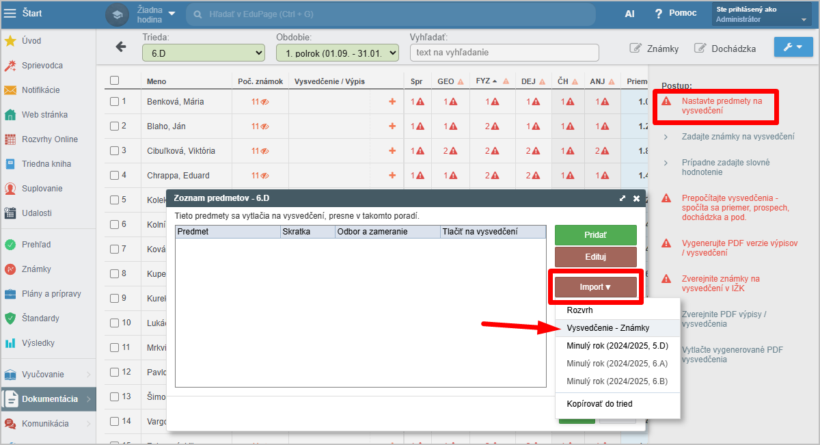Expand the Zoznam predmetov dialog to fullscreen
The image size is (820, 445).
coord(623,198)
